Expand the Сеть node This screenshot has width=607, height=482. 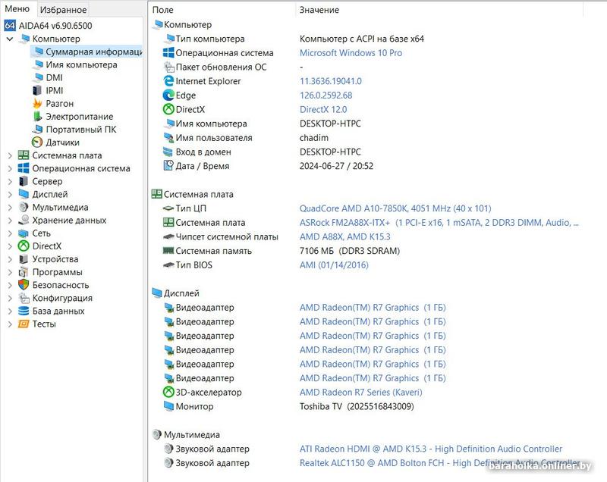click(10, 233)
